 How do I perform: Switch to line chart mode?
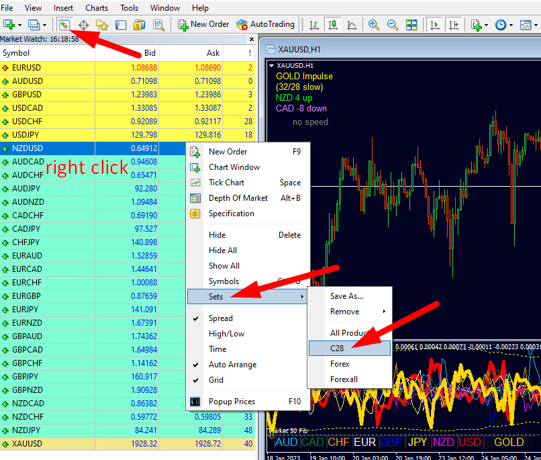pyautogui.click(x=352, y=24)
